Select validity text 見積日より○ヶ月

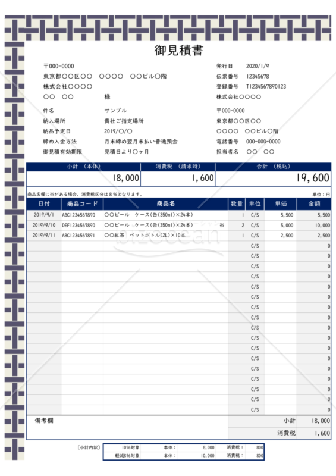point(127,152)
